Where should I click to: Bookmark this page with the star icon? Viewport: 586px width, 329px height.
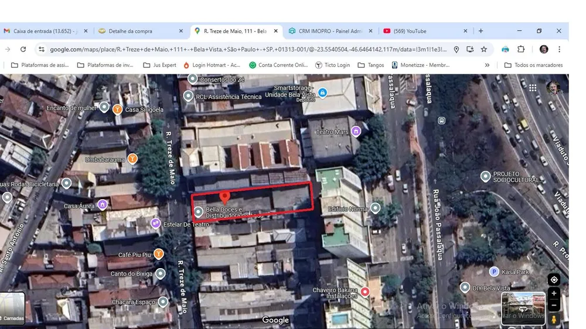pyautogui.click(x=484, y=49)
